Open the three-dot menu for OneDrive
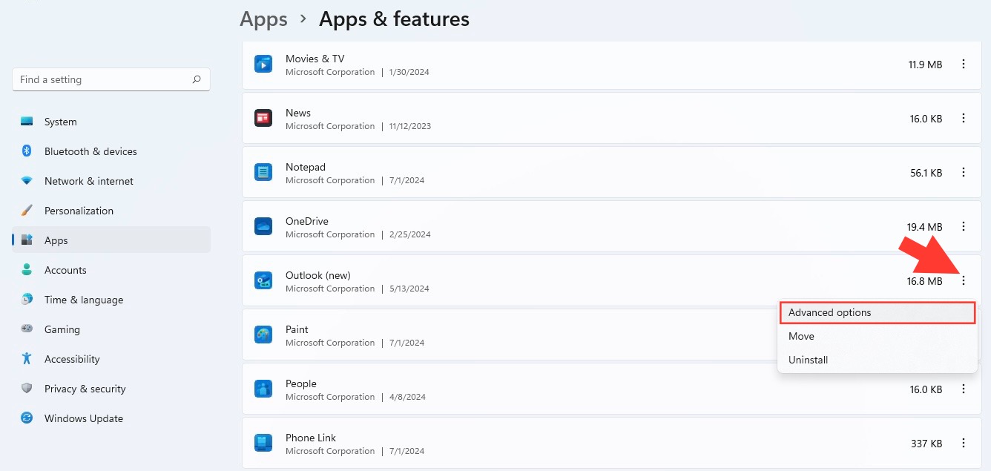This screenshot has height=471, width=991. pos(964,227)
